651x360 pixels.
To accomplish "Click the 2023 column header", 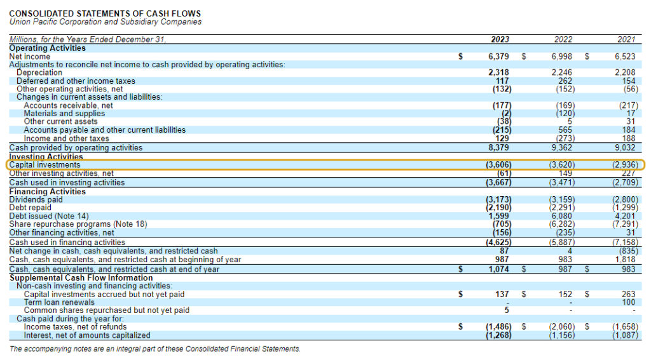I will click(500, 39).
